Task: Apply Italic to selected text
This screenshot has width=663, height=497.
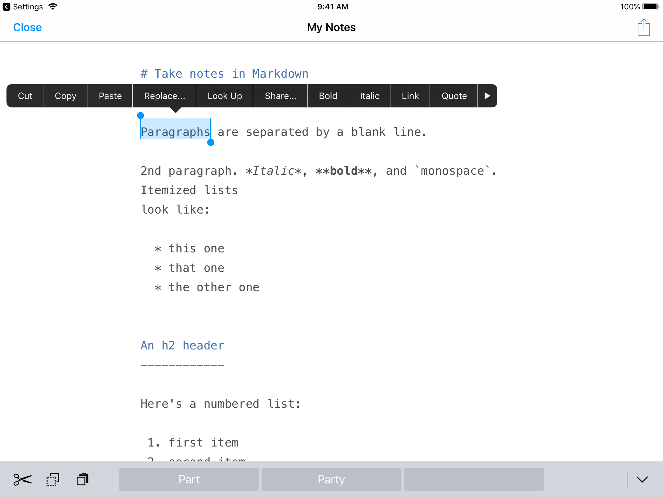Action: [369, 96]
